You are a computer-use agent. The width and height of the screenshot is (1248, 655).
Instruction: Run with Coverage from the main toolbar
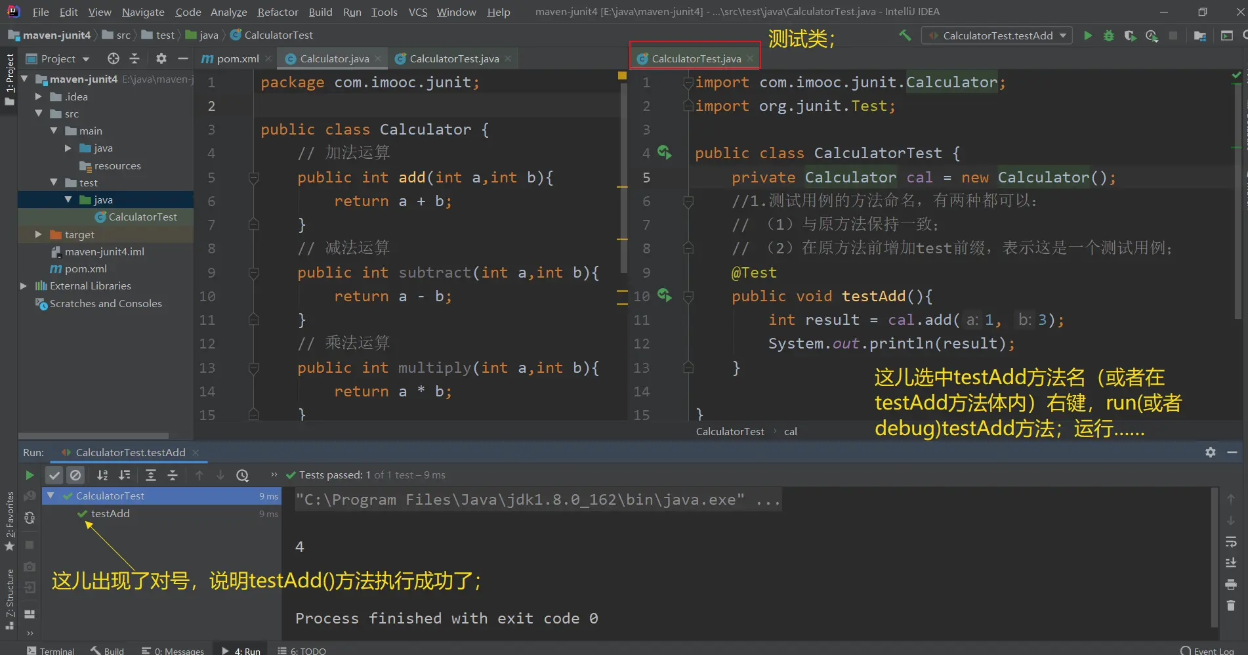[1130, 35]
